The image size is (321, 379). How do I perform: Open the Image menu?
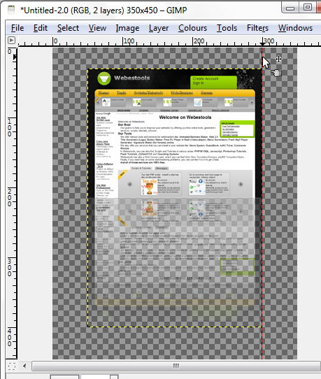point(127,28)
